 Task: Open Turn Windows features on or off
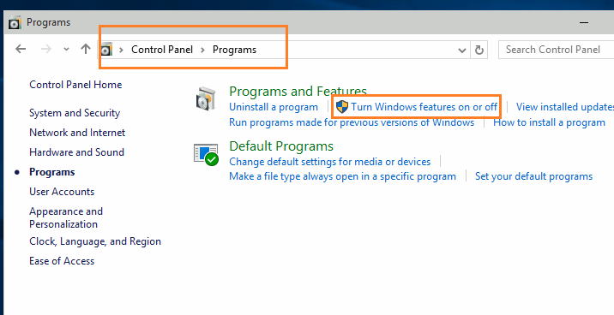[x=424, y=107]
